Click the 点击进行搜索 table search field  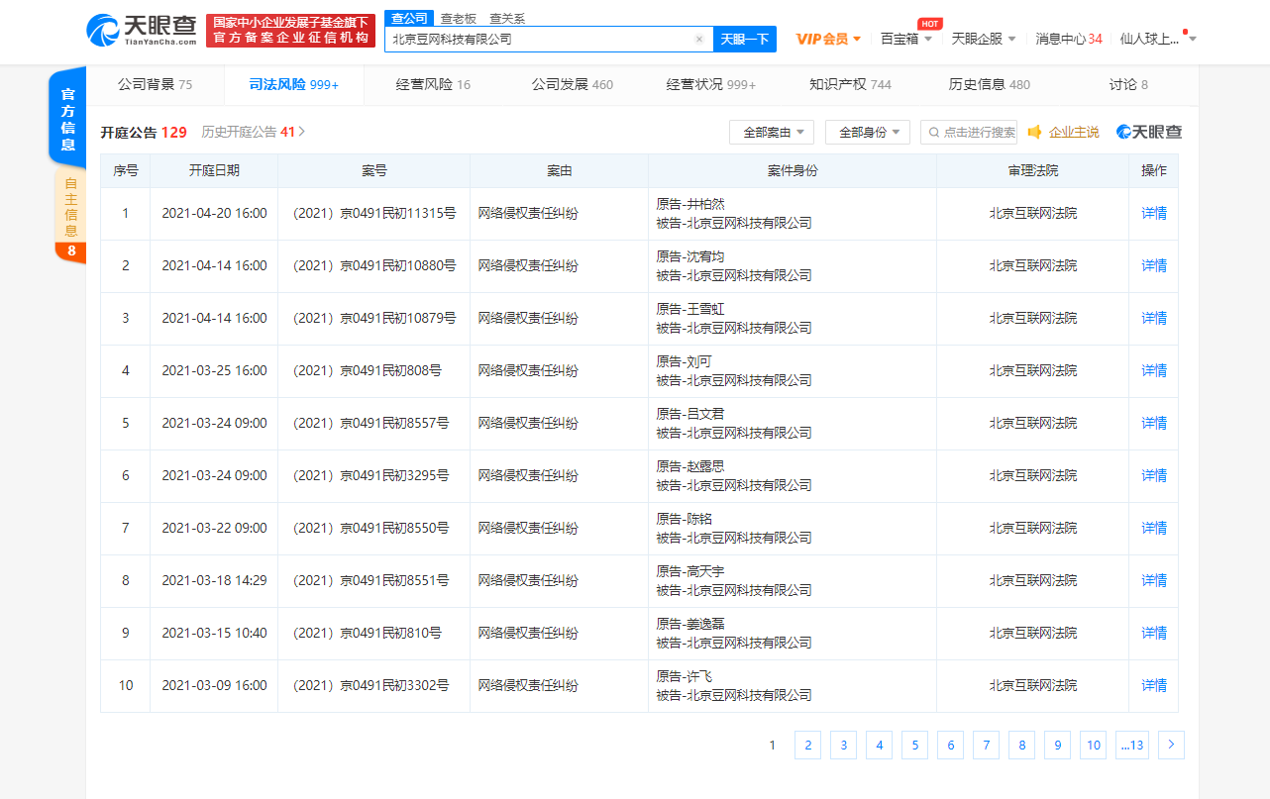pyautogui.click(x=969, y=132)
